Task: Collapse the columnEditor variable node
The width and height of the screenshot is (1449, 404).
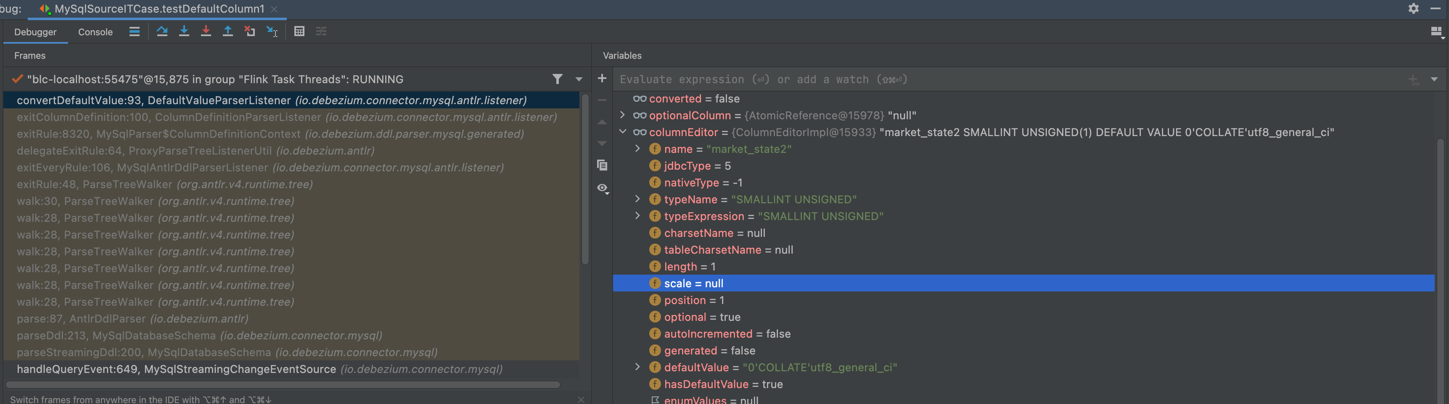Action: pos(622,132)
